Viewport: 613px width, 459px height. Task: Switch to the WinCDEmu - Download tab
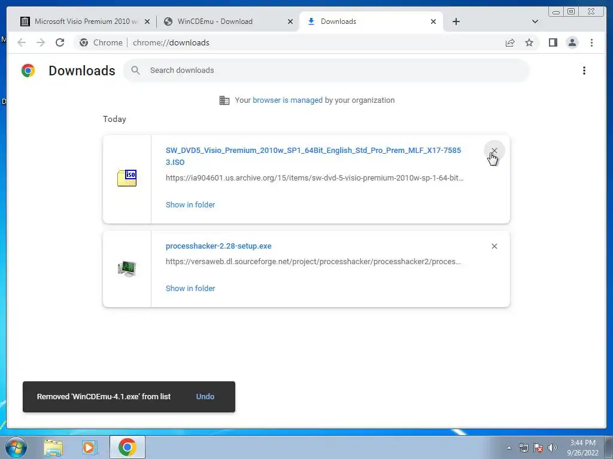(x=229, y=22)
